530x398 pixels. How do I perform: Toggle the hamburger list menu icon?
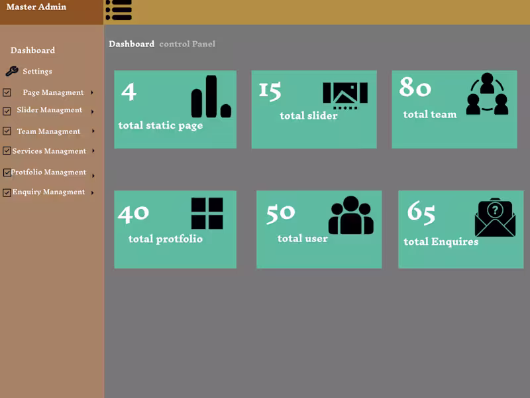(x=119, y=10)
